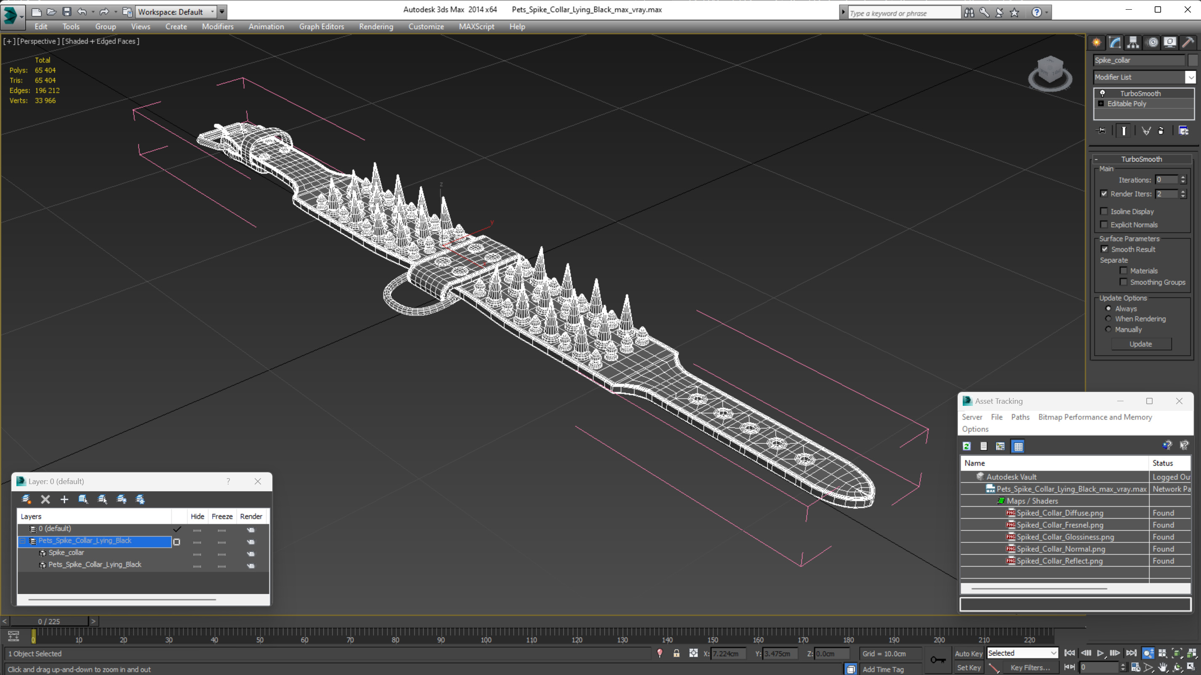Open the Modifier List dropdown
This screenshot has width=1201, height=675.
pos(1190,77)
